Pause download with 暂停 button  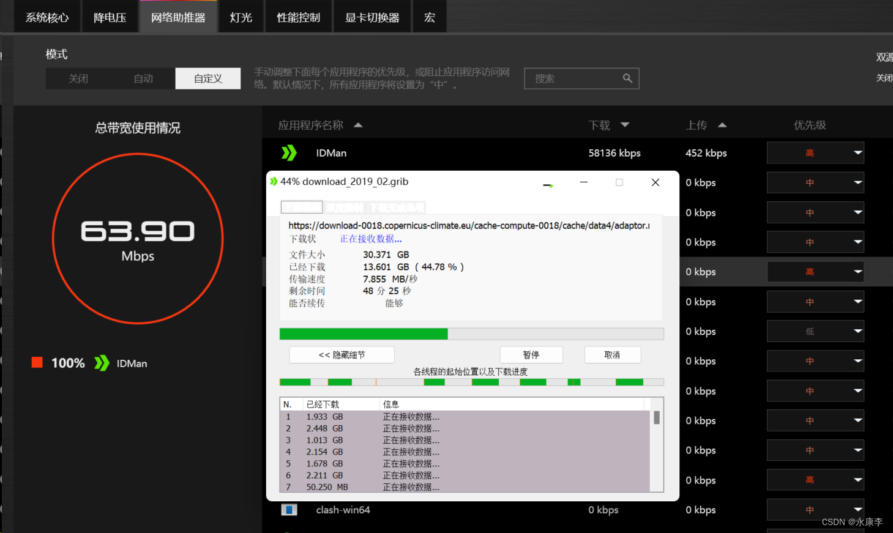pyautogui.click(x=531, y=355)
